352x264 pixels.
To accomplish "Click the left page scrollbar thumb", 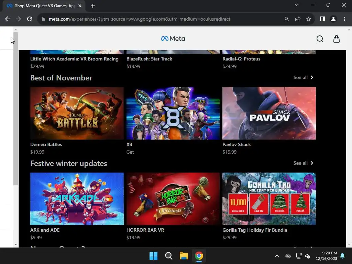I will tap(15, 109).
